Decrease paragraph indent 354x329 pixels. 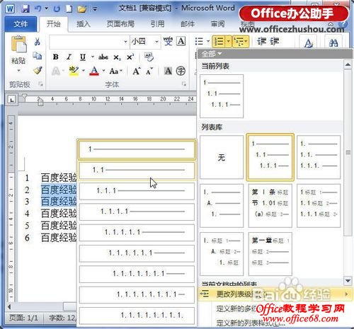coord(261,42)
